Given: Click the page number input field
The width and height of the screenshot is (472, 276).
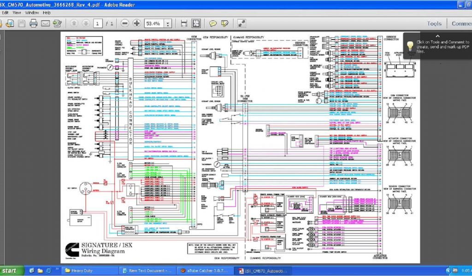Looking at the screenshot, I should point(98,23).
